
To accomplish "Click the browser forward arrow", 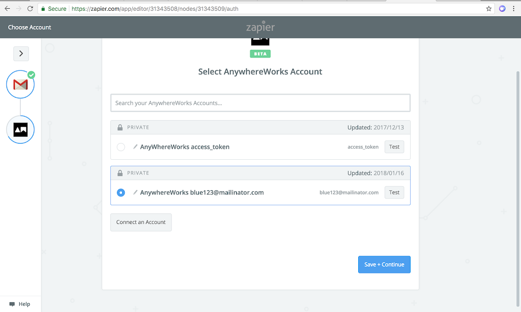I will click(x=19, y=9).
